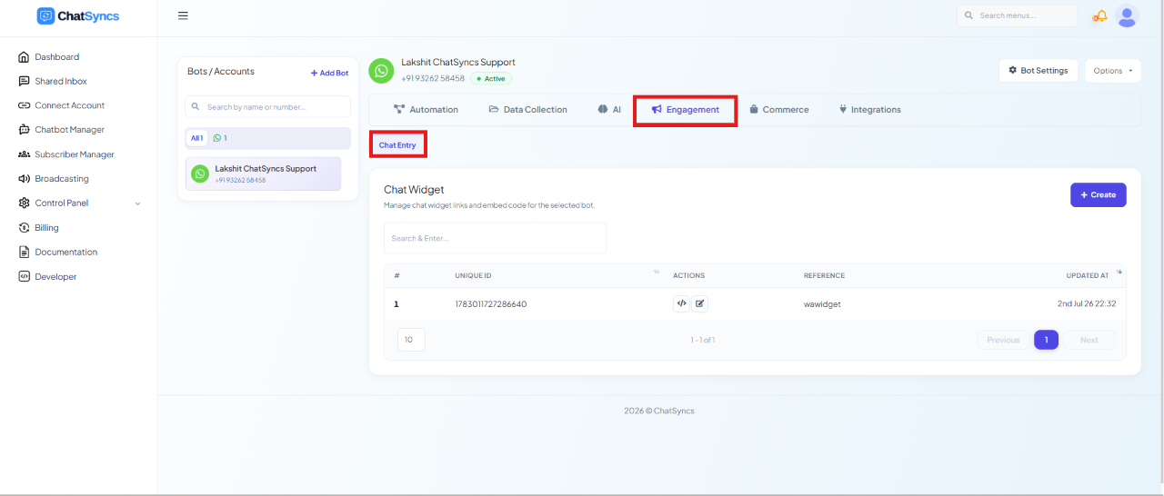Select the WhatsApp 1 filter
The height and width of the screenshot is (496, 1164).
(x=220, y=138)
